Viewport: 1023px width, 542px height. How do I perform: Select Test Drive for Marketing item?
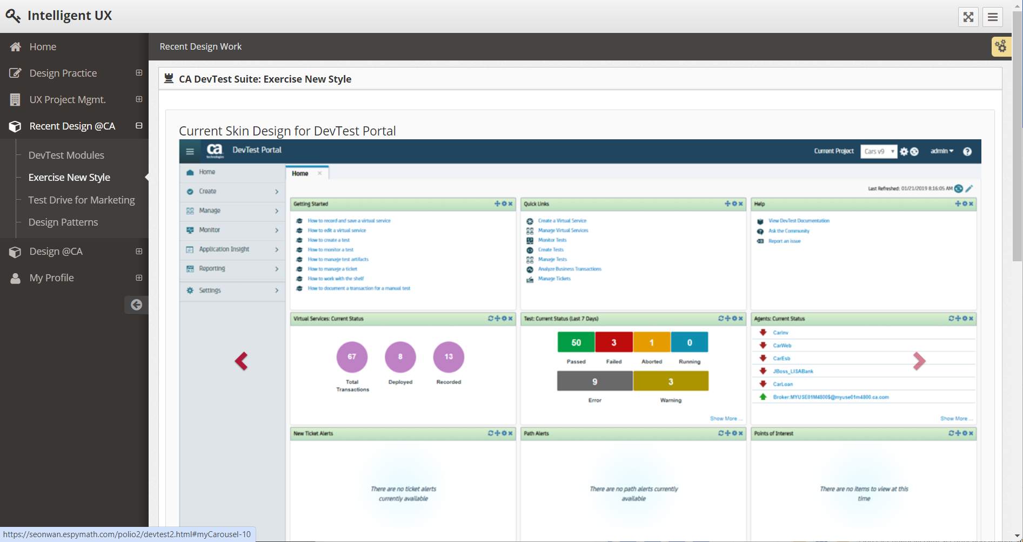pyautogui.click(x=82, y=200)
